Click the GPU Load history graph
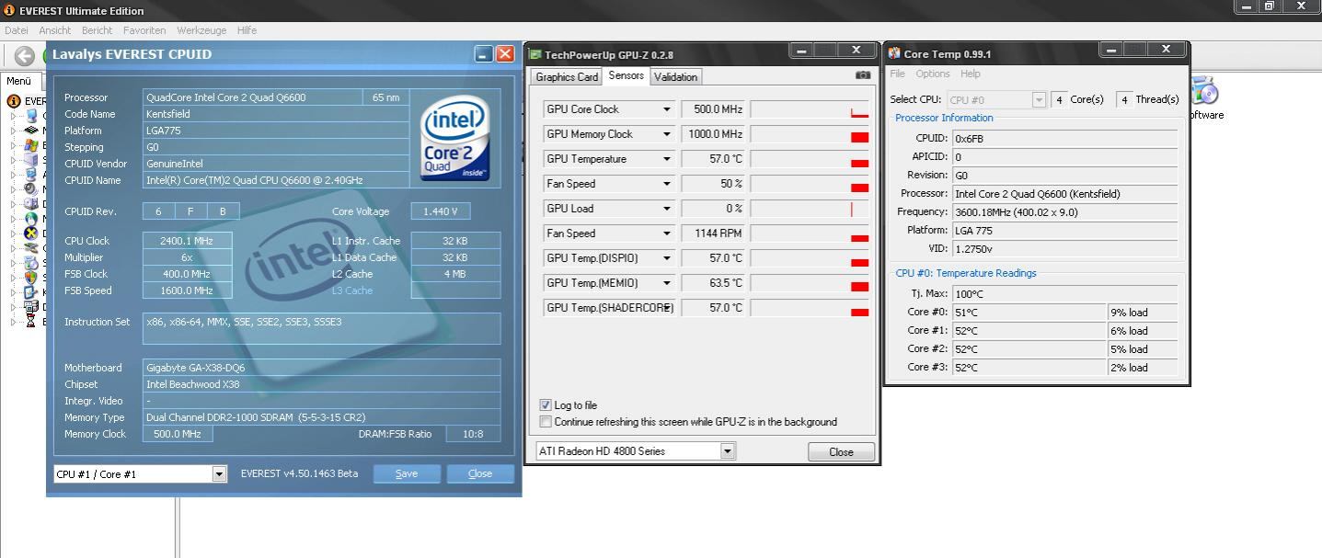Image resolution: width=1322 pixels, height=558 pixels. (810, 209)
